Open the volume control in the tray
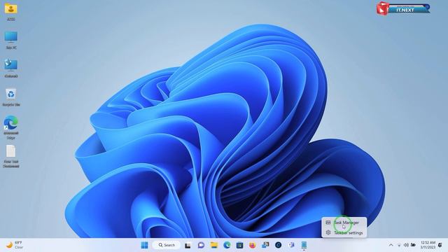The height and width of the screenshot is (252, 448). [406, 245]
